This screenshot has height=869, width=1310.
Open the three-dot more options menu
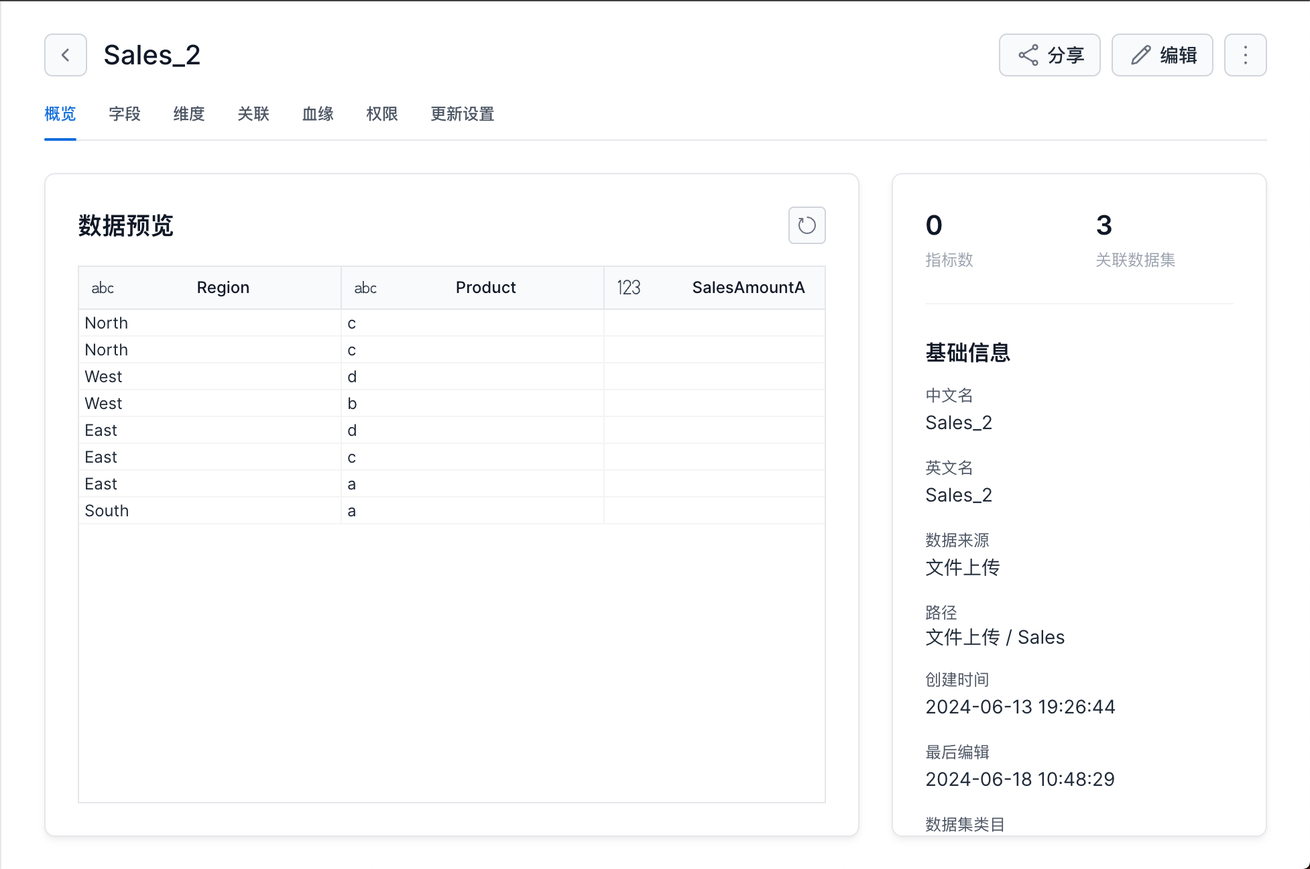click(1245, 55)
